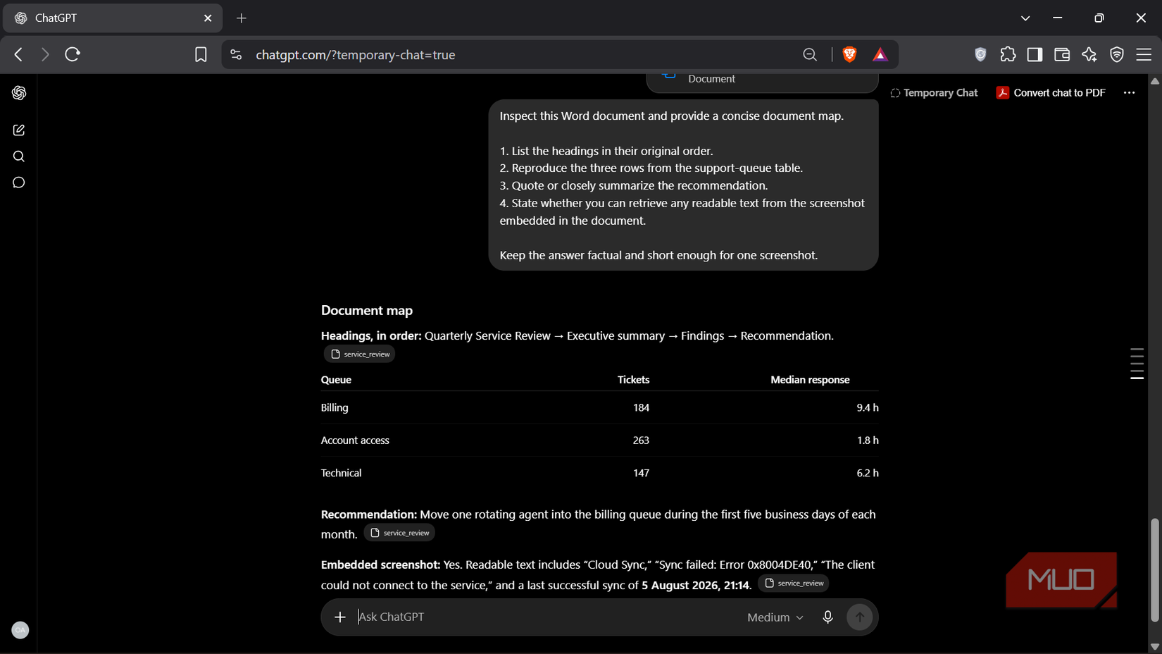This screenshot has height=654, width=1162.
Task: Click the Document map heading
Action: [367, 311]
